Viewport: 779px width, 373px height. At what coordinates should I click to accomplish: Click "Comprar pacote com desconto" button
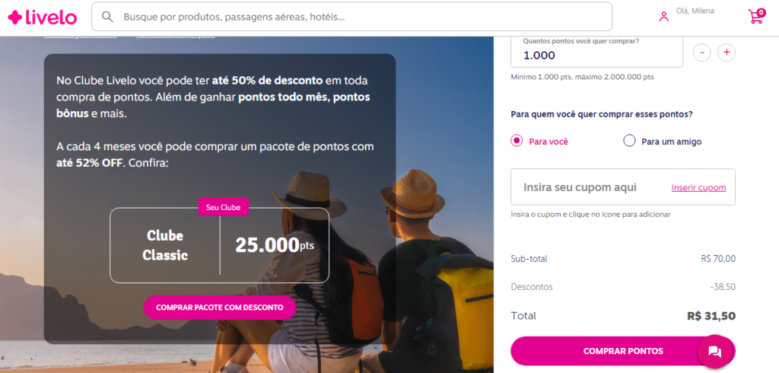tap(220, 308)
